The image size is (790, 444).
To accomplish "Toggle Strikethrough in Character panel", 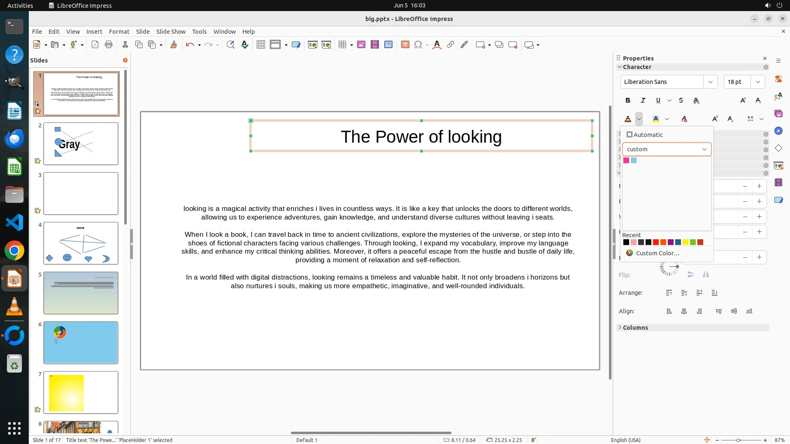I will 681,100.
